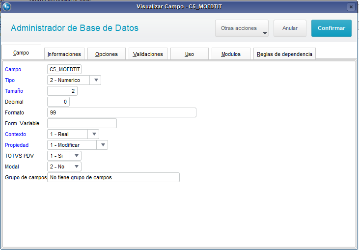Click the Grupo de campos field
This screenshot has width=359, height=250.
click(x=113, y=177)
